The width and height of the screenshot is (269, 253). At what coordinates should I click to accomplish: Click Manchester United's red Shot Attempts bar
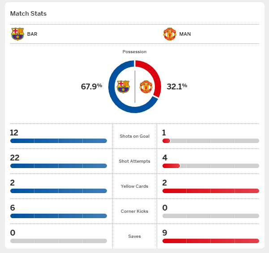(171, 166)
